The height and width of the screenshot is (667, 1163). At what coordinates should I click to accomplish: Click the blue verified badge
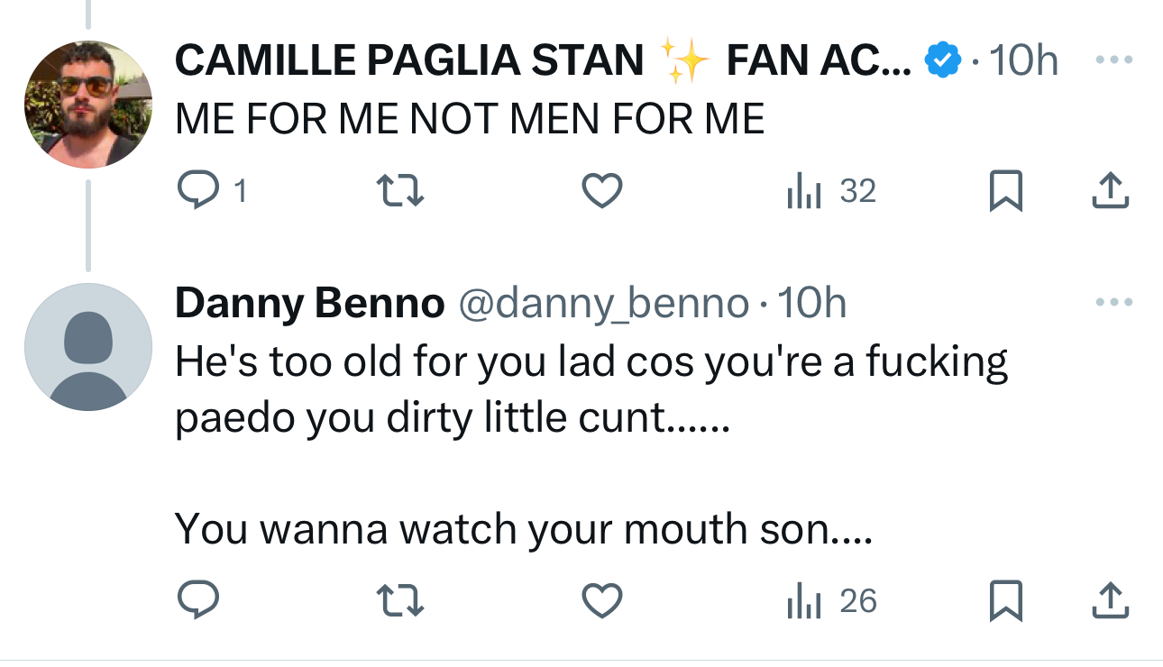[942, 60]
